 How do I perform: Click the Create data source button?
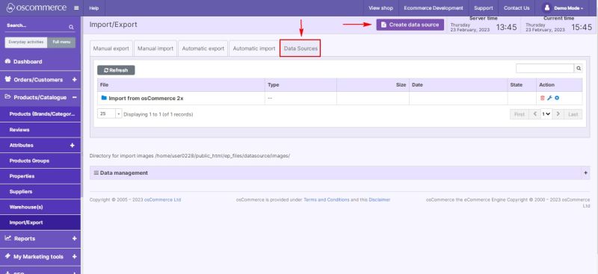coord(410,25)
